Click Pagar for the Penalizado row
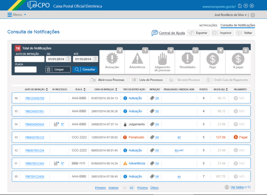The image size is (267, 195). point(240,137)
